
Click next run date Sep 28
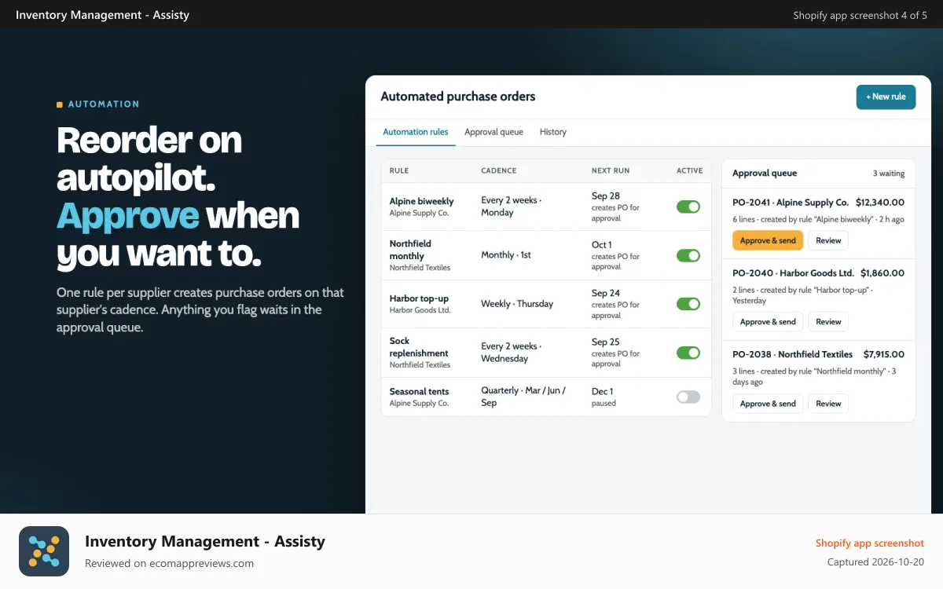coord(606,196)
